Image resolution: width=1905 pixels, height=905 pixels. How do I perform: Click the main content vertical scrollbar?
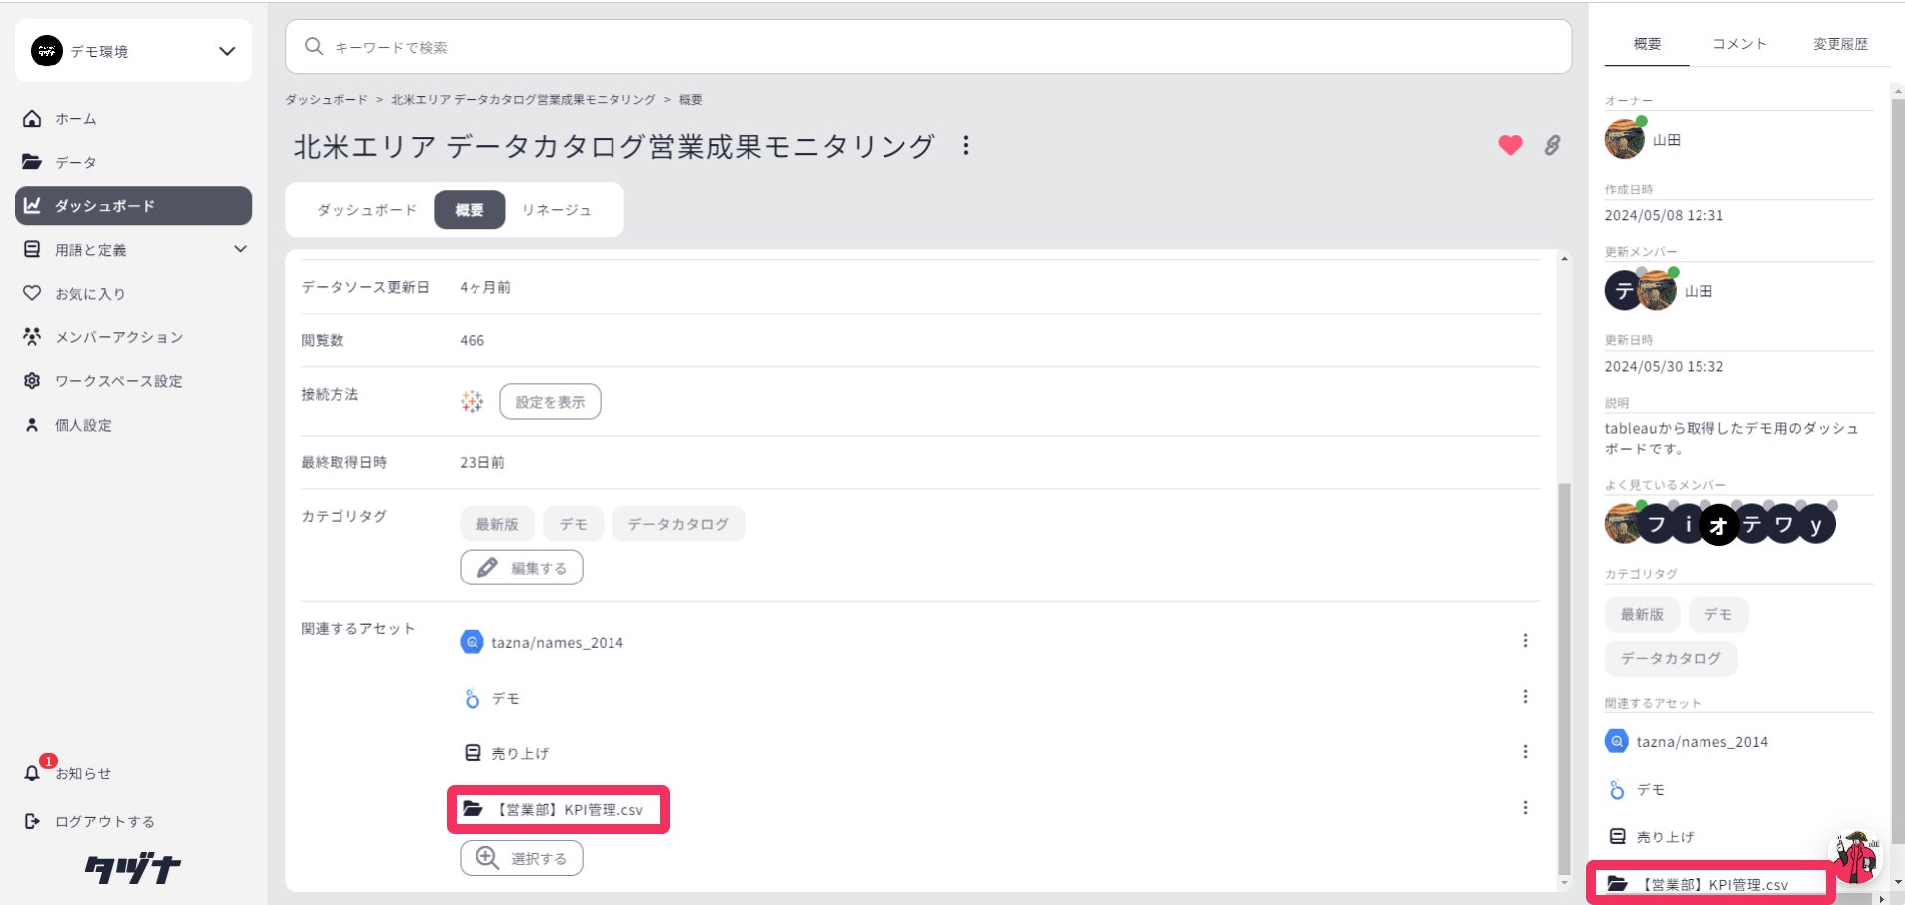1565,675
